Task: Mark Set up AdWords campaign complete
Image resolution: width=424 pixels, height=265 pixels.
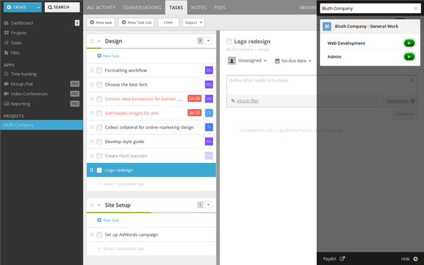Action: [x=99, y=235]
